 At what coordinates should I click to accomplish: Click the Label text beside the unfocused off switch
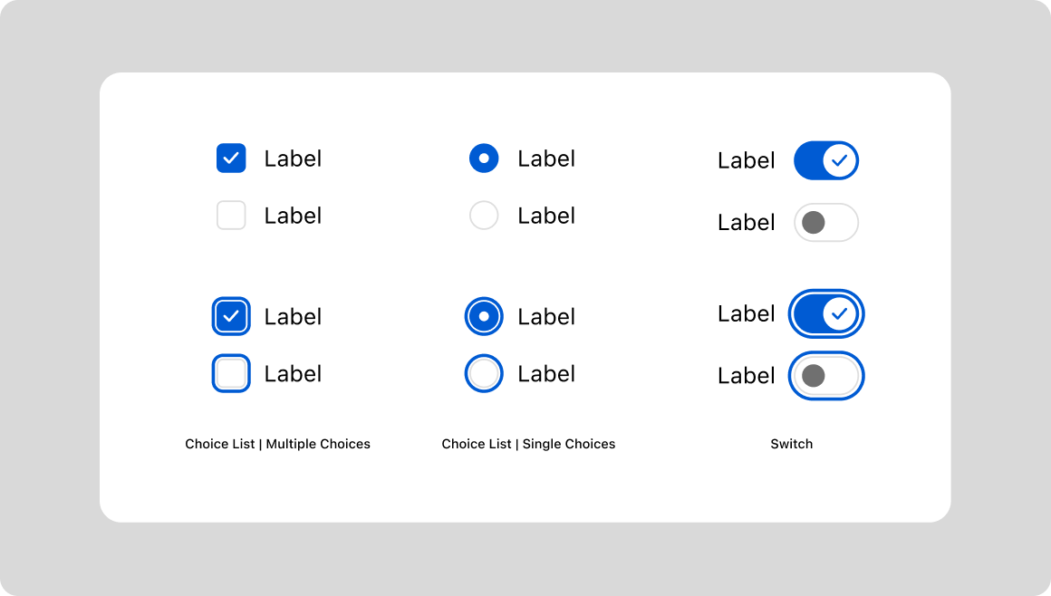click(746, 223)
